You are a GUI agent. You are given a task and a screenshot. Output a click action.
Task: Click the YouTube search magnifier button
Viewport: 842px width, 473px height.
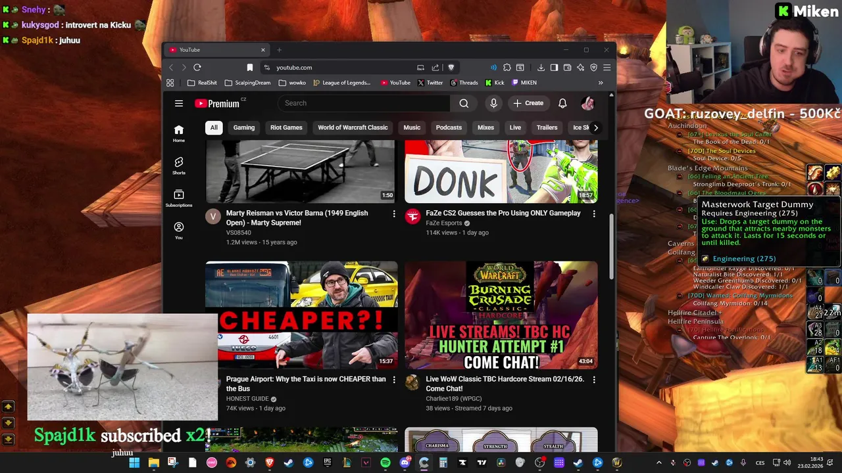[464, 103]
